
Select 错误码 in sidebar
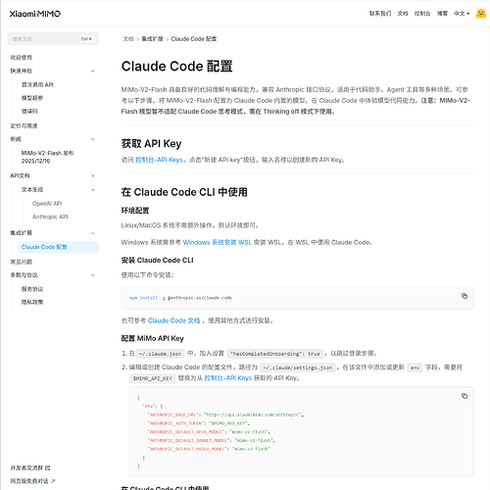click(x=29, y=111)
